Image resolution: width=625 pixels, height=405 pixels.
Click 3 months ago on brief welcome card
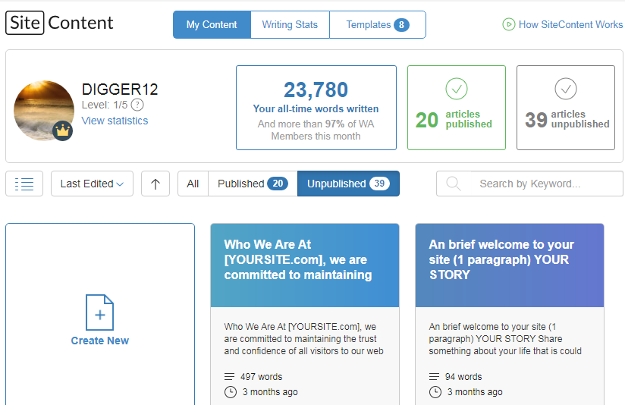[475, 392]
